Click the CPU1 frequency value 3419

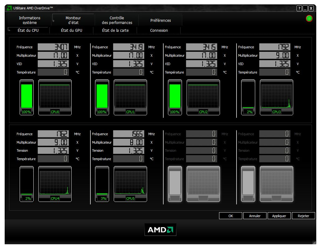tap(129, 47)
